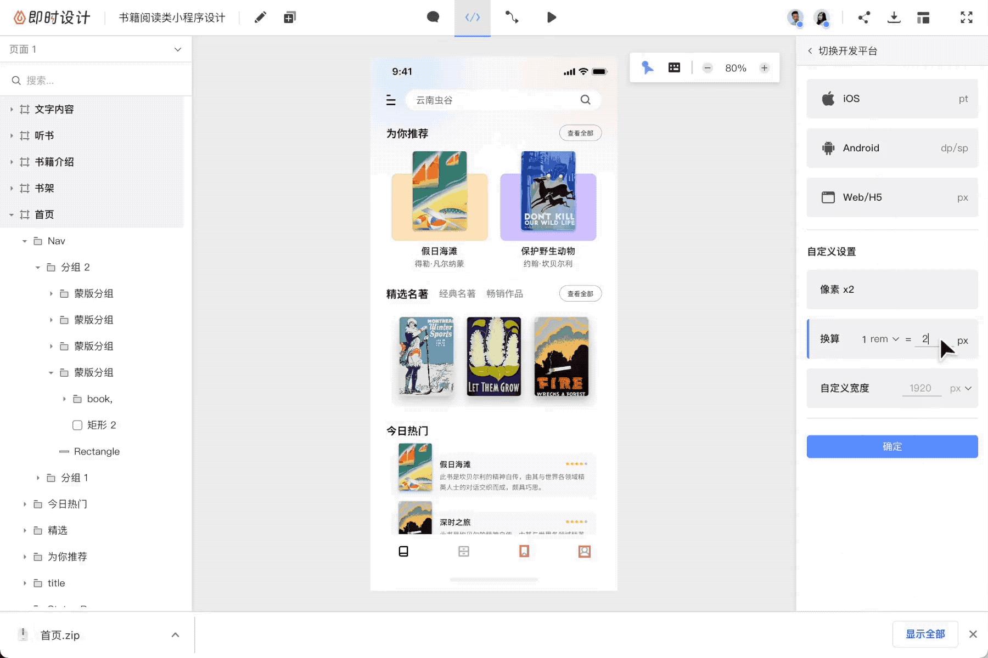Open the share icon
The height and width of the screenshot is (658, 988).
coord(864,18)
